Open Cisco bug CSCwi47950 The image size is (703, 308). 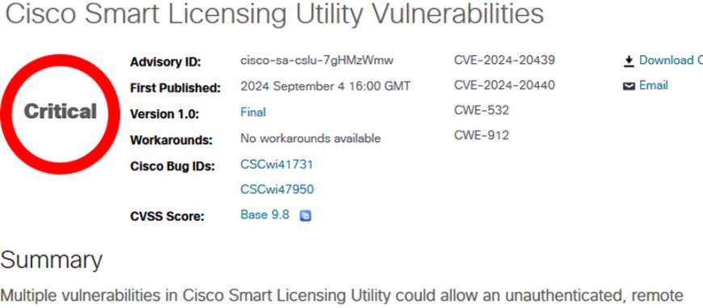(x=277, y=190)
